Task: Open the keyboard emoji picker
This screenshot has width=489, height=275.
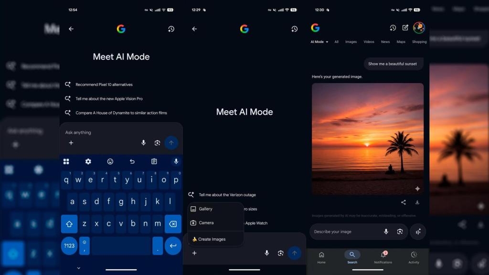Action: pos(110,161)
